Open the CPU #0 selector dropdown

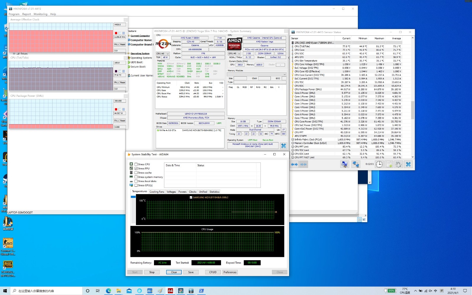point(163,54)
